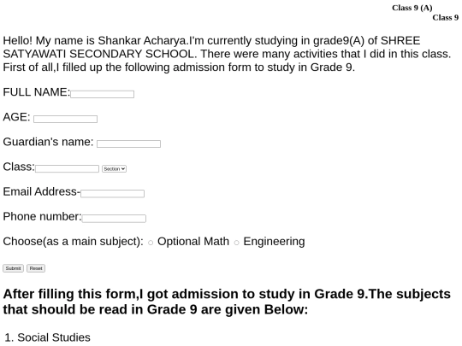
Task: Click the 'Choose(as a main subject)' label
Action: point(73,242)
